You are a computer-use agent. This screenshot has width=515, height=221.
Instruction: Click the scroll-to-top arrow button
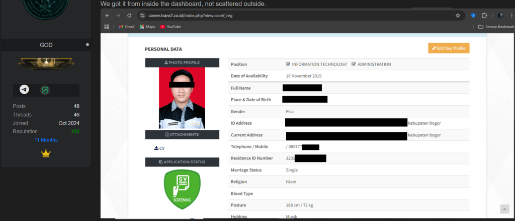(x=504, y=209)
